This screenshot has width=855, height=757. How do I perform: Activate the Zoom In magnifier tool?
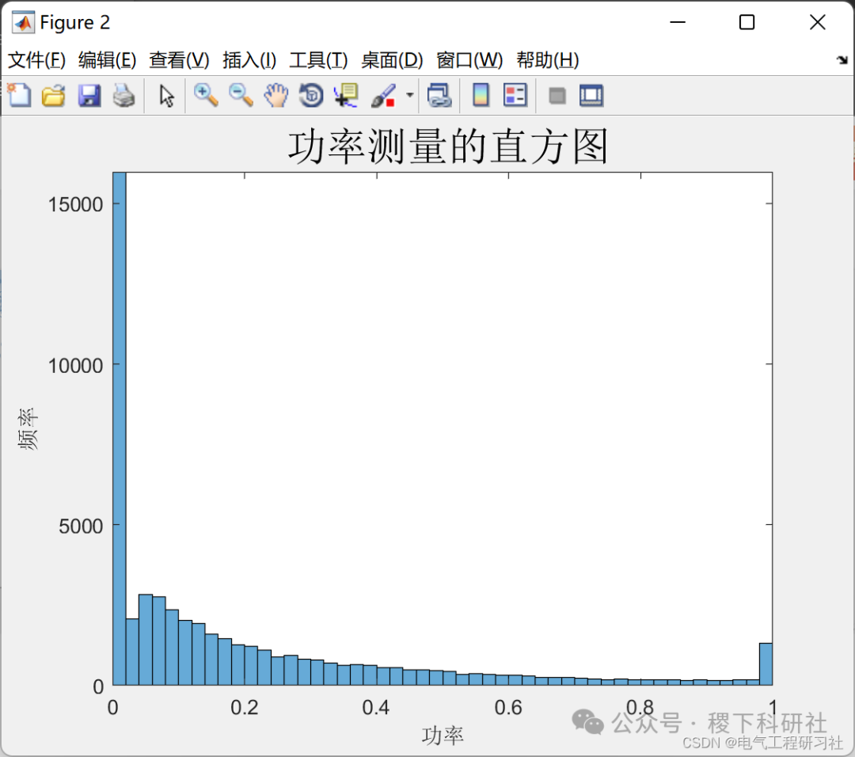(x=206, y=96)
